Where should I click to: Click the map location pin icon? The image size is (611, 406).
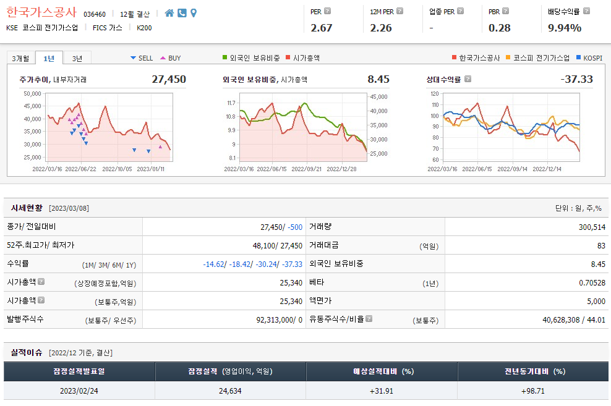click(x=194, y=13)
